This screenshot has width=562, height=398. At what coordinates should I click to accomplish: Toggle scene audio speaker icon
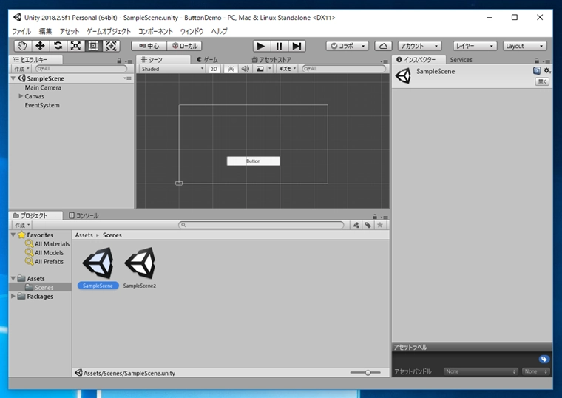pos(245,69)
